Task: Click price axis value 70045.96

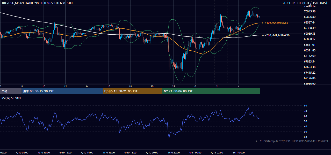Action: tap(310, 11)
